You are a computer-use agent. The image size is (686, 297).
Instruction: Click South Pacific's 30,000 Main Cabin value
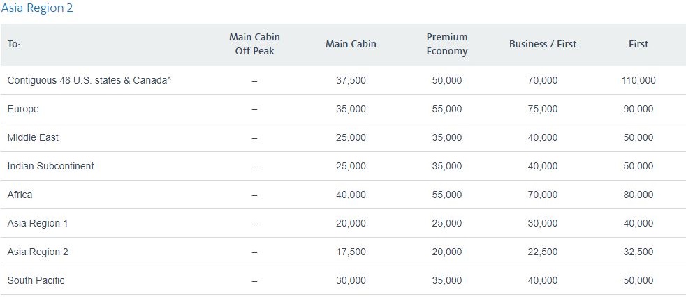pyautogui.click(x=351, y=280)
